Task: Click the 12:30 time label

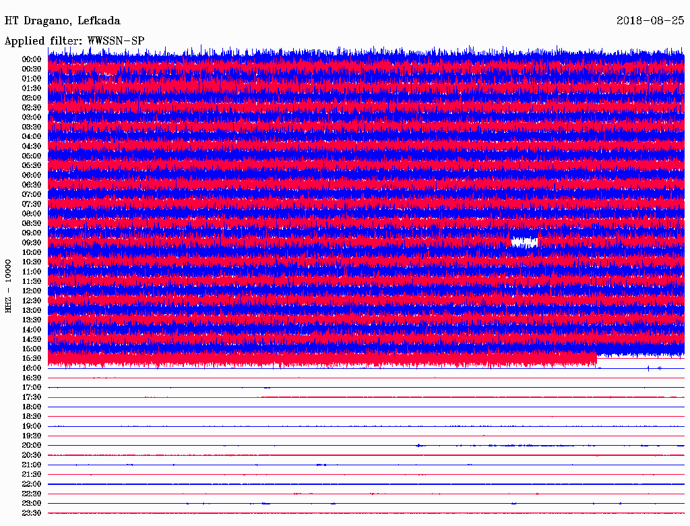Action: (x=32, y=301)
